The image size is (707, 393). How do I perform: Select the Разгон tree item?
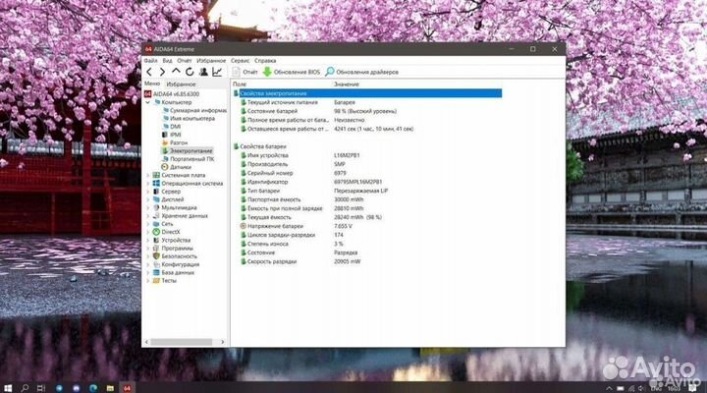click(175, 142)
